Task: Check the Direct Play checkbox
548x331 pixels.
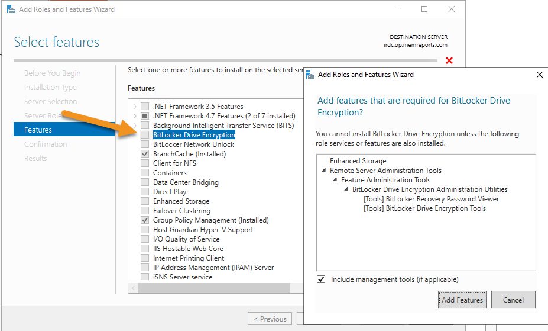Action: (x=145, y=191)
